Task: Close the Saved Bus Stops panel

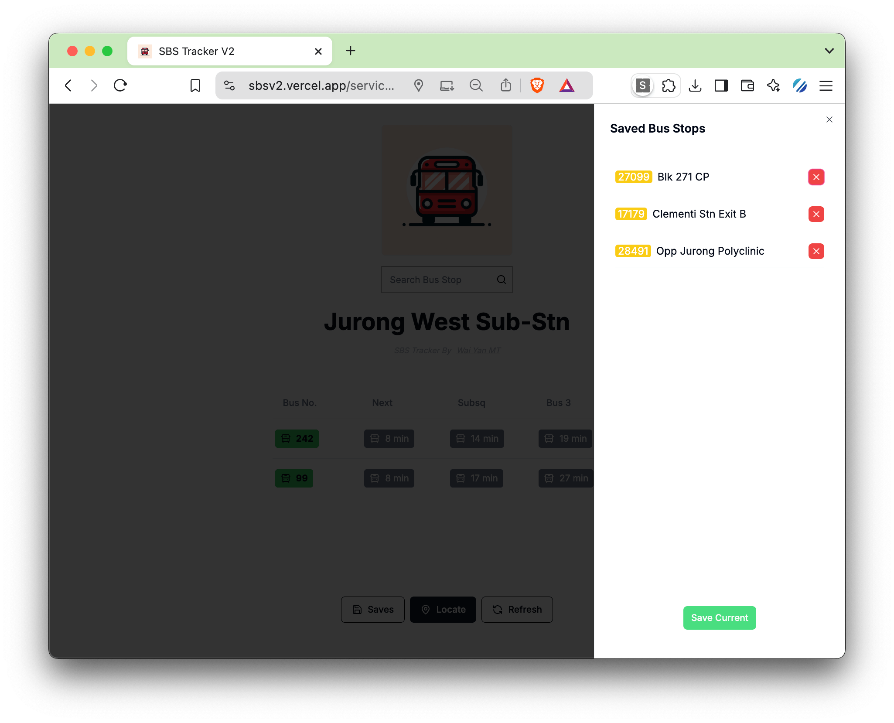Action: coord(829,119)
